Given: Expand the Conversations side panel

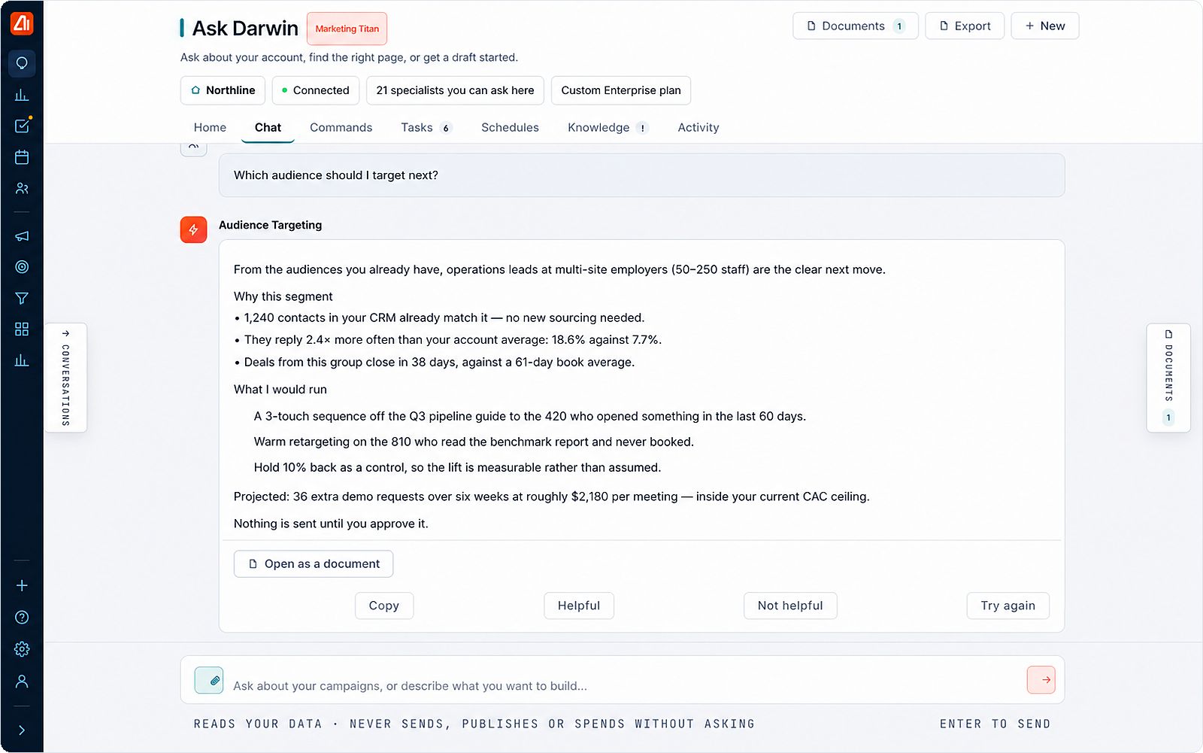Looking at the screenshot, I should click(65, 378).
